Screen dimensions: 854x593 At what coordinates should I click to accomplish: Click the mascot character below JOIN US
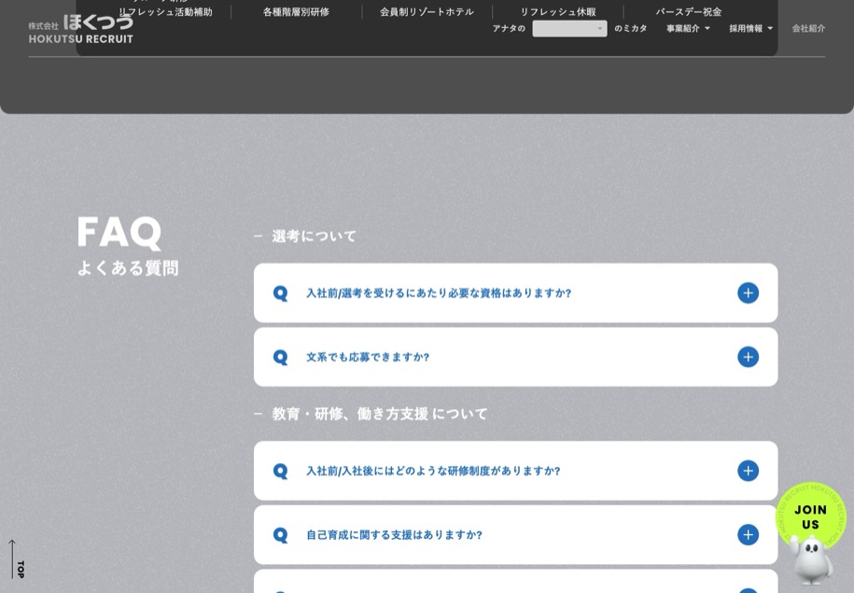click(811, 559)
